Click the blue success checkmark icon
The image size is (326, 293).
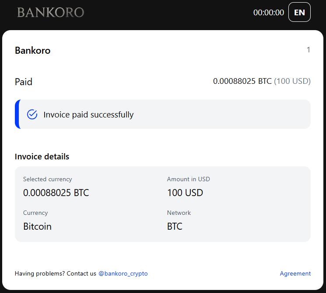point(32,114)
